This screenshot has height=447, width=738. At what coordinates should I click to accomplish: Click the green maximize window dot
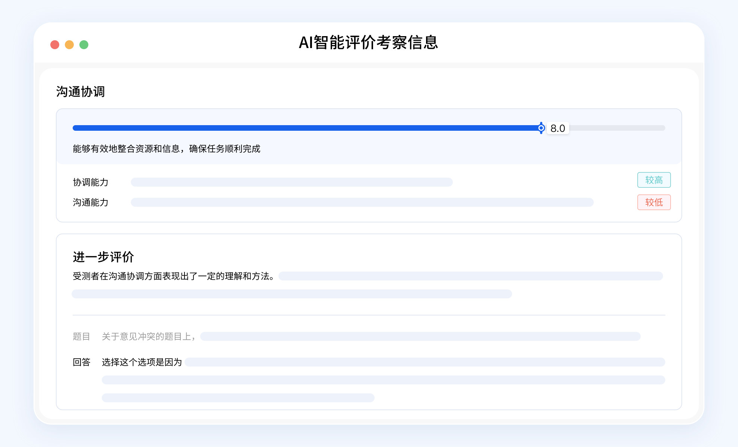tap(84, 45)
